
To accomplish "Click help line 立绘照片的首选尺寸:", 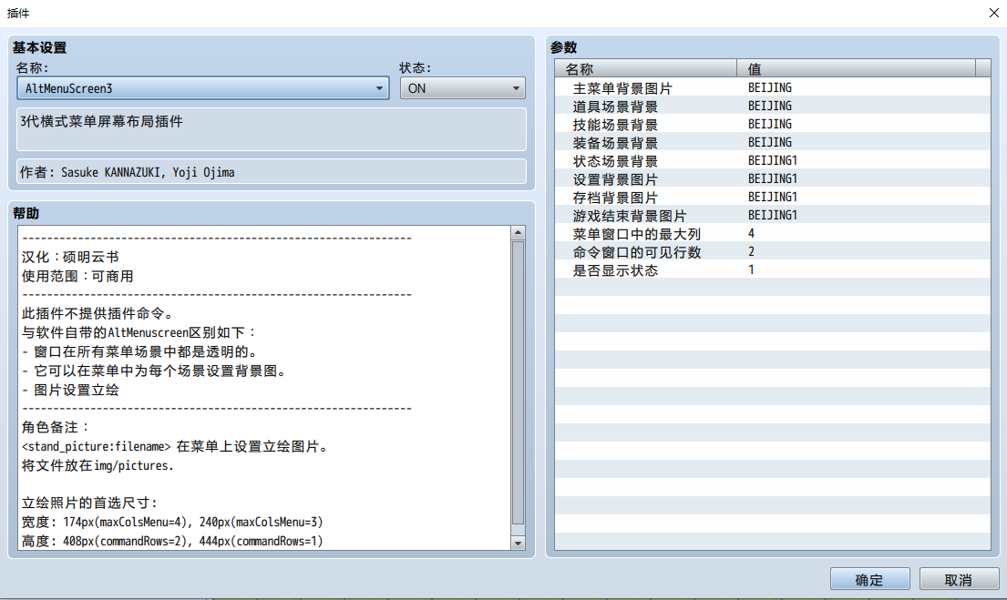I will click(x=90, y=503).
